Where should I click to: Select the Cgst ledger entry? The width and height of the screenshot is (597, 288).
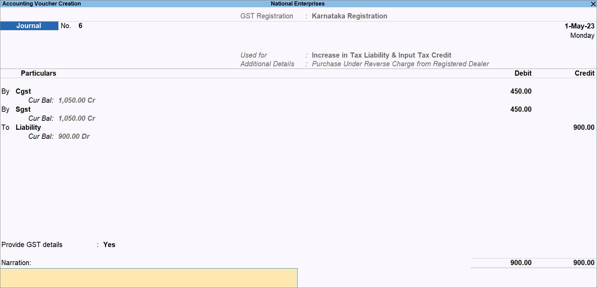pos(23,92)
